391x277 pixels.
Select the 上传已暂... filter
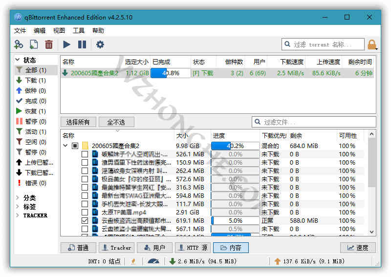[x=34, y=163]
